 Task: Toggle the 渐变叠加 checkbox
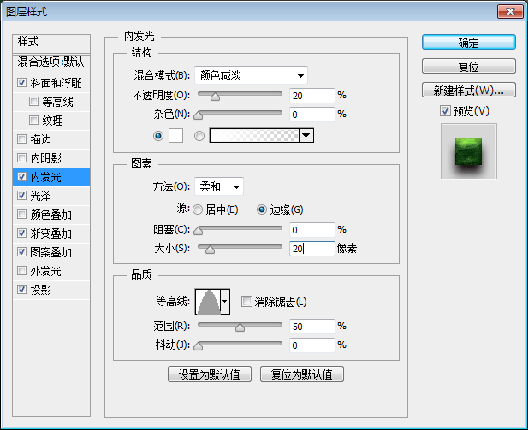[x=22, y=233]
